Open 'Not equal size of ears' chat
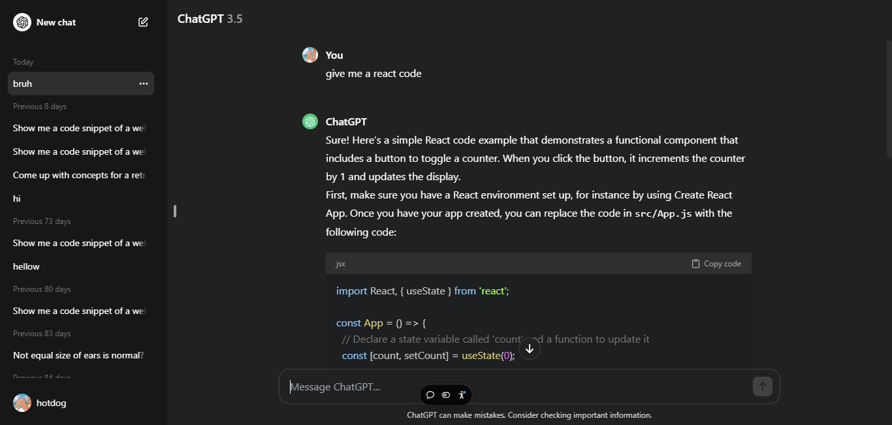This screenshot has height=425, width=892. 78,355
